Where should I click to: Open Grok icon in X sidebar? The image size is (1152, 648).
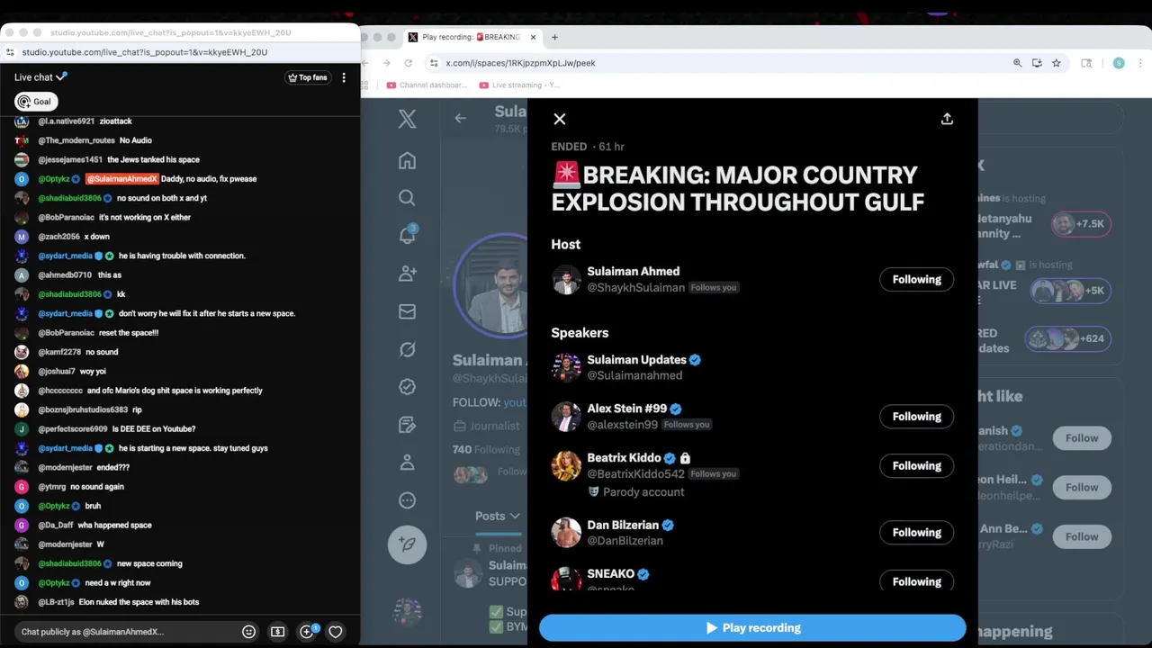tap(407, 349)
